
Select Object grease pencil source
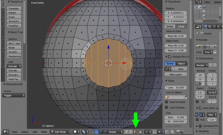[182, 63]
